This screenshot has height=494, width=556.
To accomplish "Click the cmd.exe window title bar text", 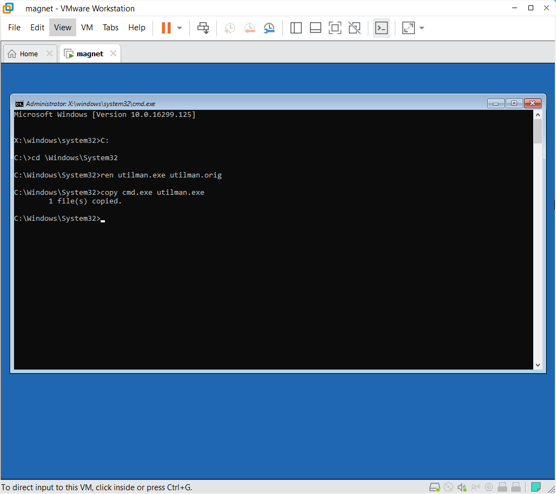I will point(90,103).
